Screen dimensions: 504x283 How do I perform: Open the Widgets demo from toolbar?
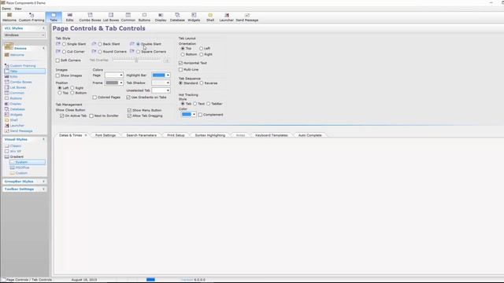(x=194, y=17)
